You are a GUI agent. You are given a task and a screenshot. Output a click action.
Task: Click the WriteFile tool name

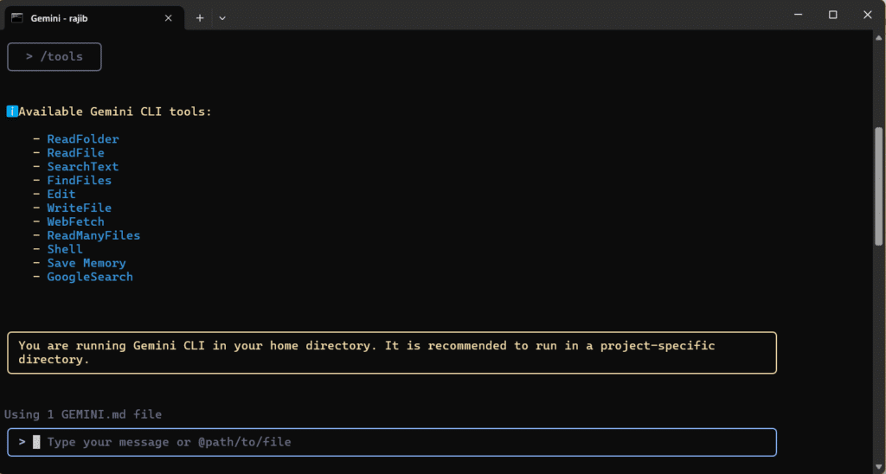(79, 208)
